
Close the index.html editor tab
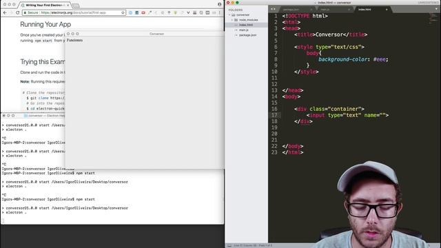(x=387, y=9)
